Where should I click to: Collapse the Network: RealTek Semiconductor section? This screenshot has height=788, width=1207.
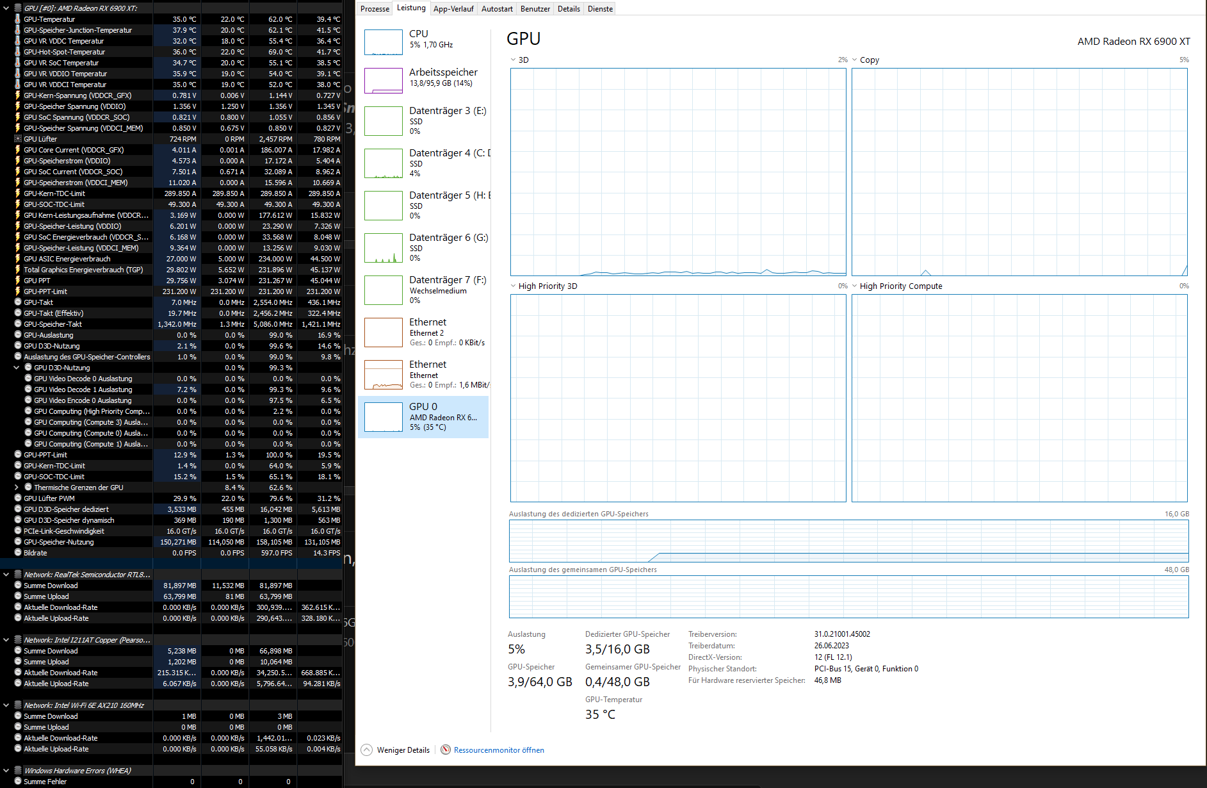[x=6, y=575]
